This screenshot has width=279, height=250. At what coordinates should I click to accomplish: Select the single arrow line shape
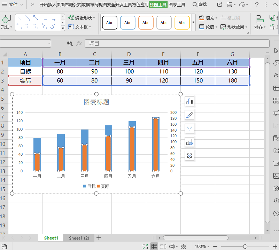point(28,18)
